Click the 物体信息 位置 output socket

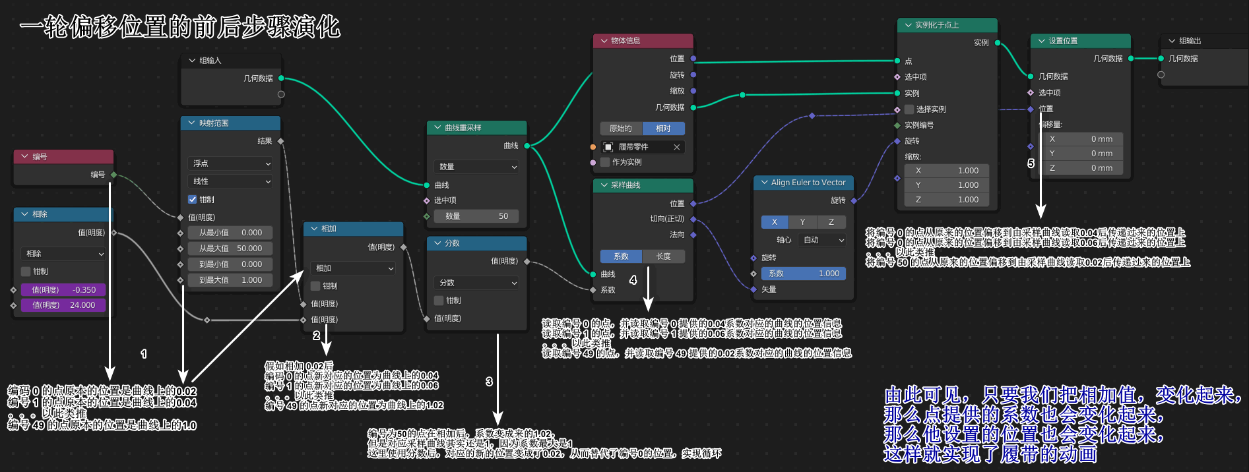click(693, 59)
